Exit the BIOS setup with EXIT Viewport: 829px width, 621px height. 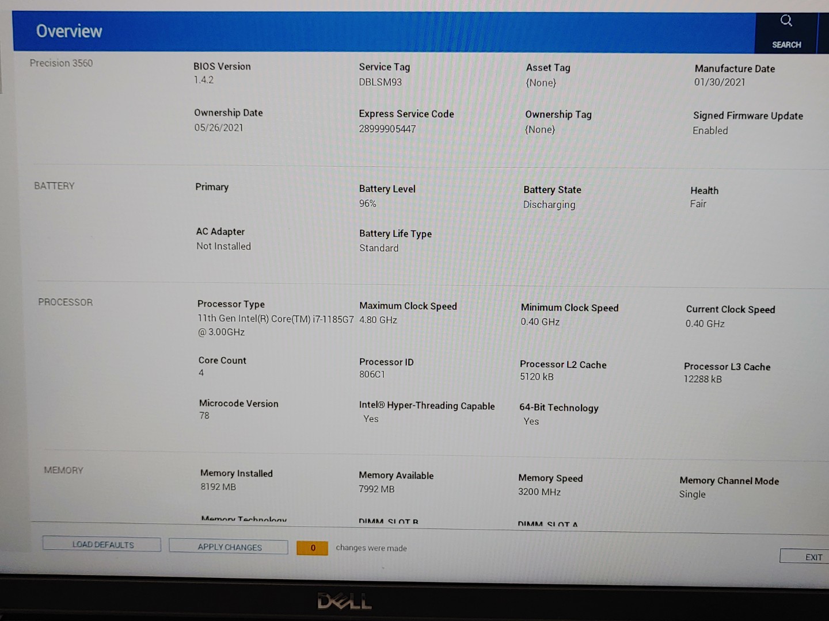pyautogui.click(x=812, y=557)
